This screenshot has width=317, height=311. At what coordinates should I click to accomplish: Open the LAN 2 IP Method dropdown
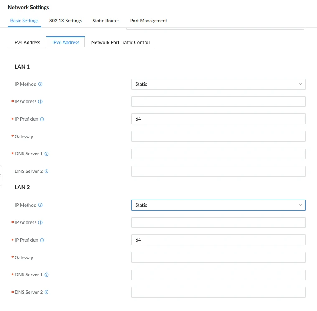click(x=218, y=205)
